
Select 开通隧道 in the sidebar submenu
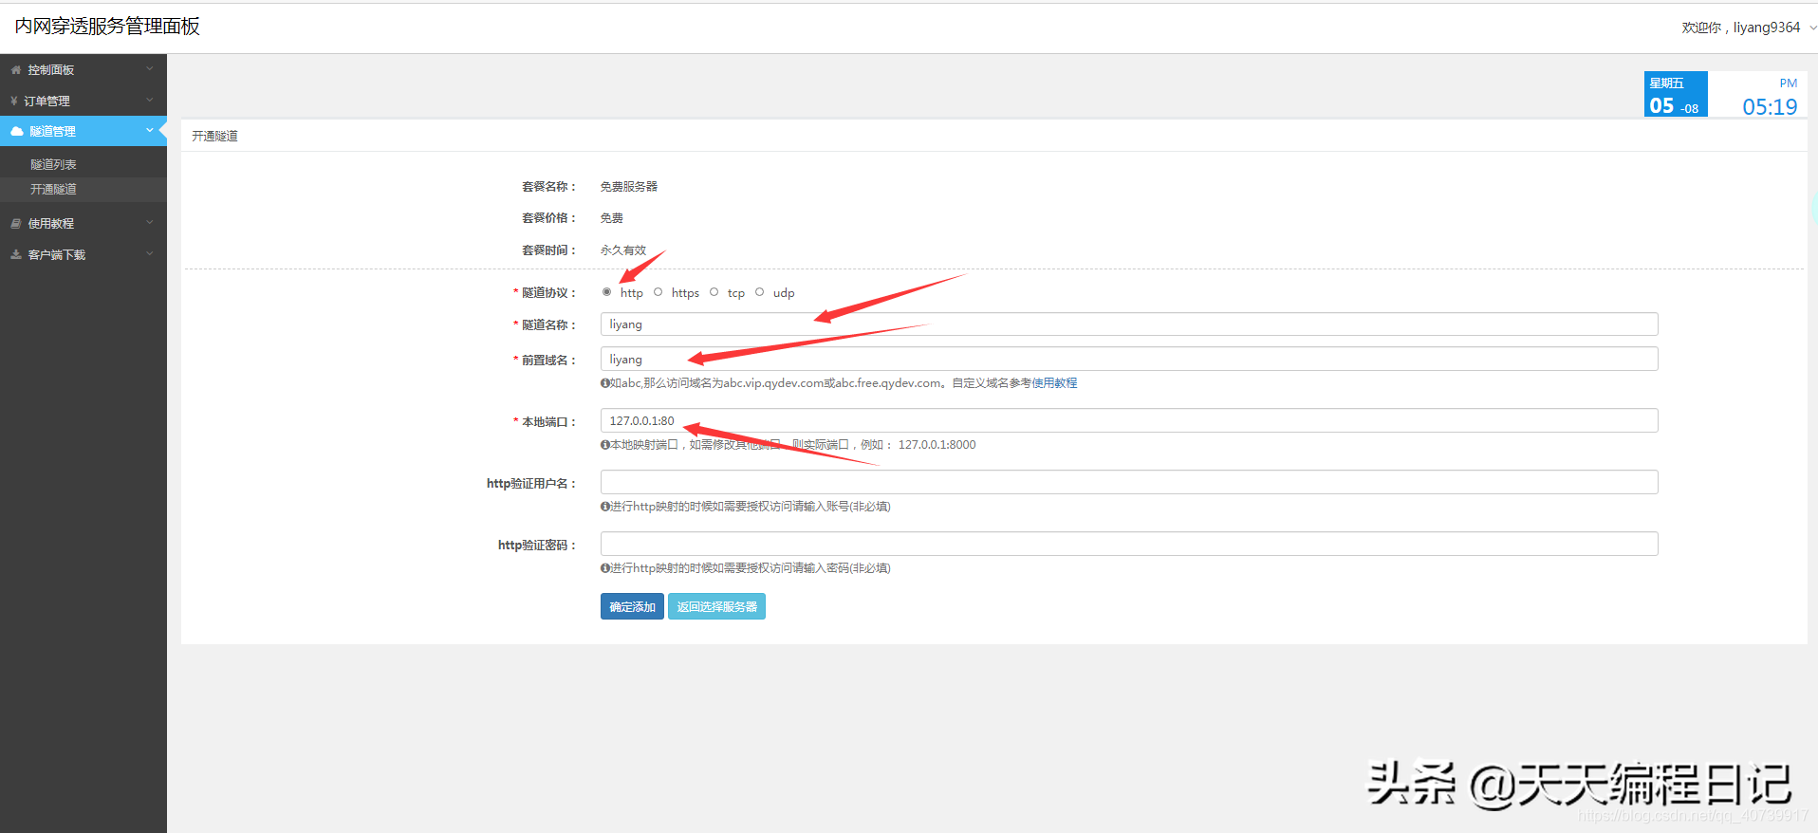(83, 189)
